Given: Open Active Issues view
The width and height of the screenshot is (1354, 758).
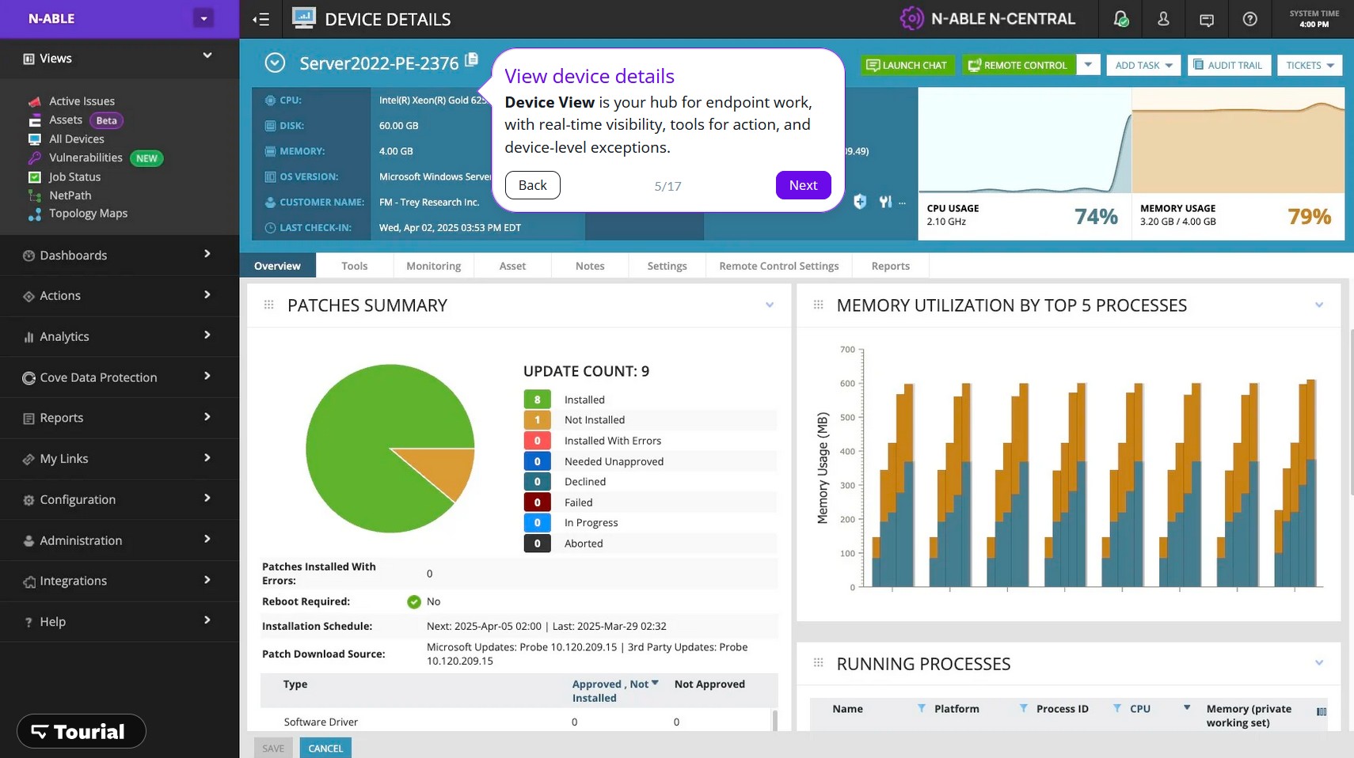Looking at the screenshot, I should 82,101.
